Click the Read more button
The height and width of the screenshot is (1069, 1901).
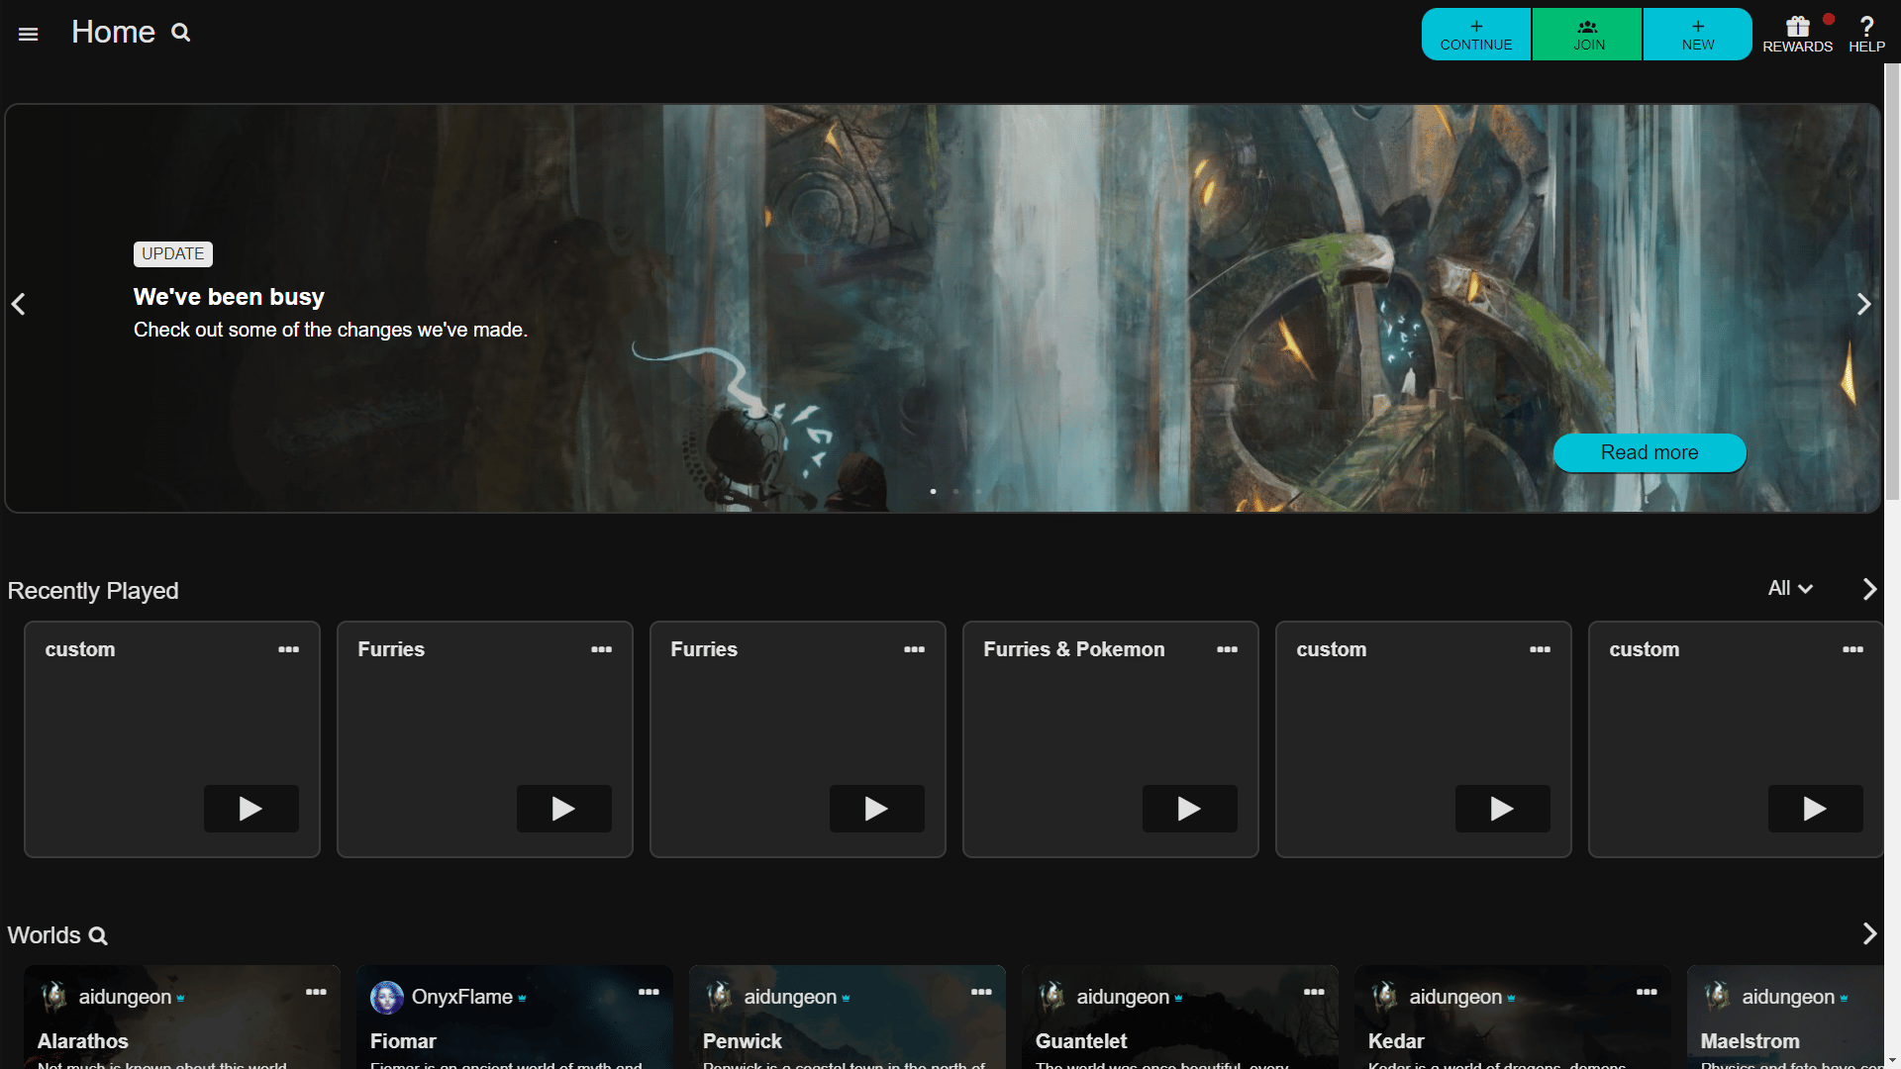pyautogui.click(x=1650, y=452)
